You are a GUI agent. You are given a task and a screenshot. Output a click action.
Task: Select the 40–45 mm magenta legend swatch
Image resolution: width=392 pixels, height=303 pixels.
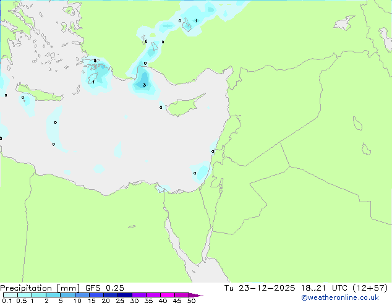click(x=168, y=295)
